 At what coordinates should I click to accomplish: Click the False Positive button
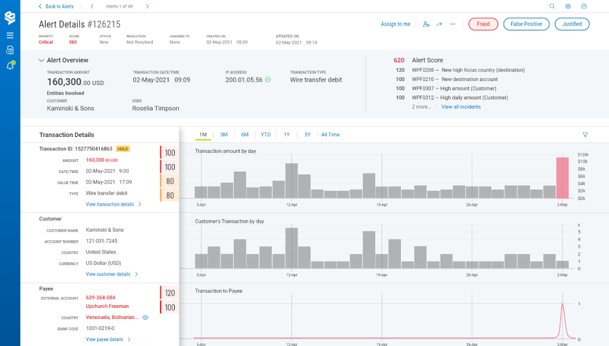(526, 24)
